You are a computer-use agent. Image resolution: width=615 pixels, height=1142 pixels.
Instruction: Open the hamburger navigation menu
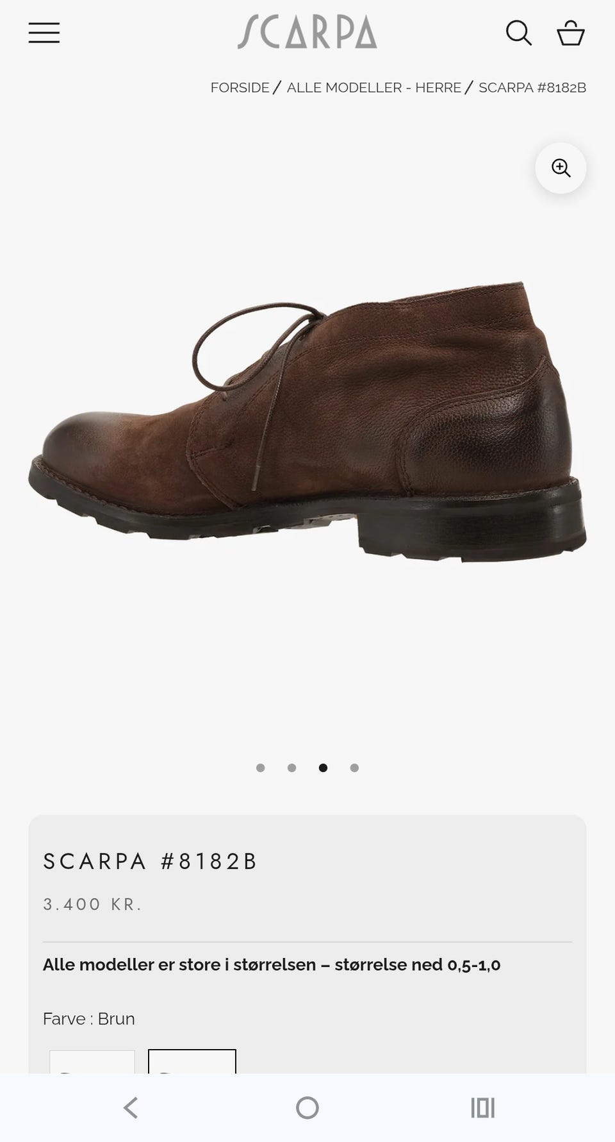pos(44,33)
